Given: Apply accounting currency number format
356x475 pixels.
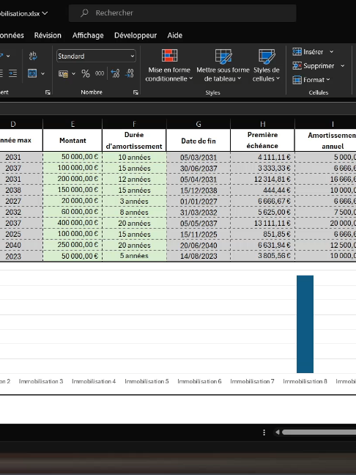Looking at the screenshot, I should click(x=63, y=73).
